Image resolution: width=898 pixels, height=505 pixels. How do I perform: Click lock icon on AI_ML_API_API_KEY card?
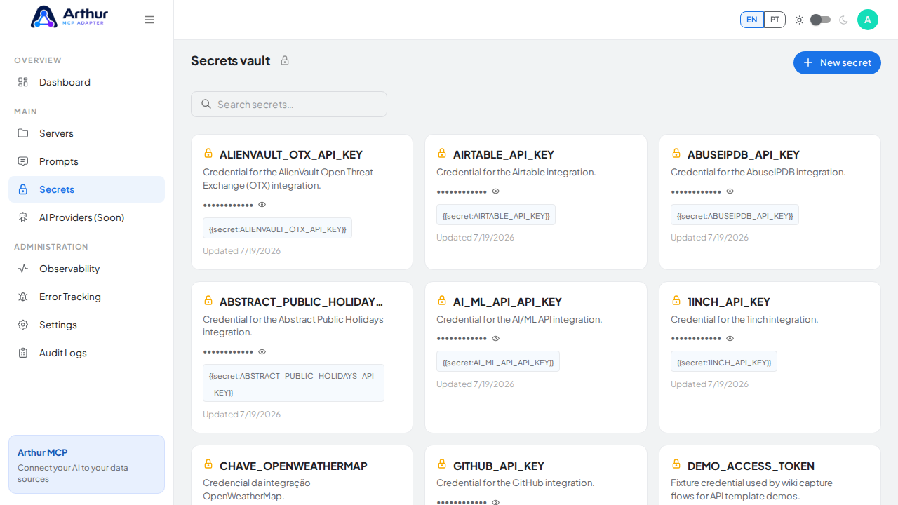pos(442,300)
